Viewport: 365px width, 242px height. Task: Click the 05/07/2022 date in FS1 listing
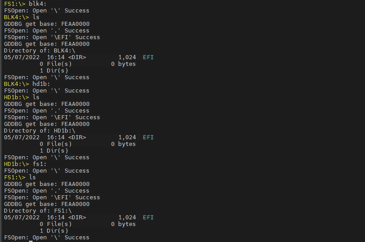click(22, 218)
